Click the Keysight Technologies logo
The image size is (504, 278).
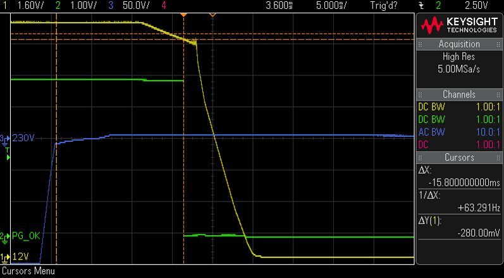tap(459, 25)
